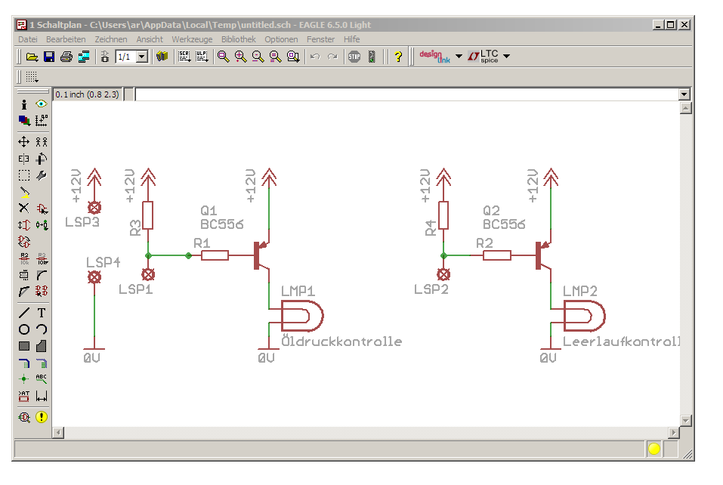Select the Text T tool
Screen dimensions: 723x485
[42, 313]
